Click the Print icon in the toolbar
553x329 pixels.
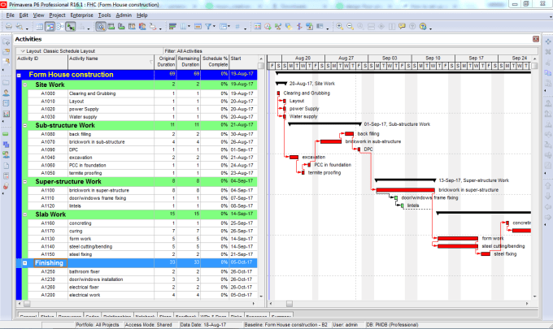9,27
